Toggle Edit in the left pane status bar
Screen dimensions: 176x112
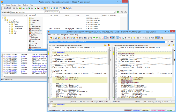click(92, 102)
